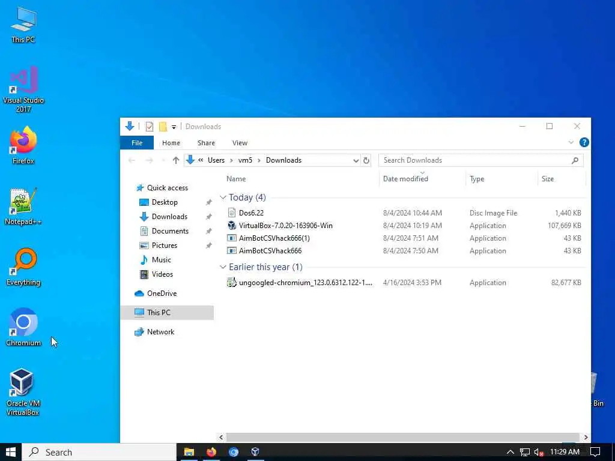Open Videos in the navigation pane
This screenshot has height=461, width=615.
pos(162,274)
